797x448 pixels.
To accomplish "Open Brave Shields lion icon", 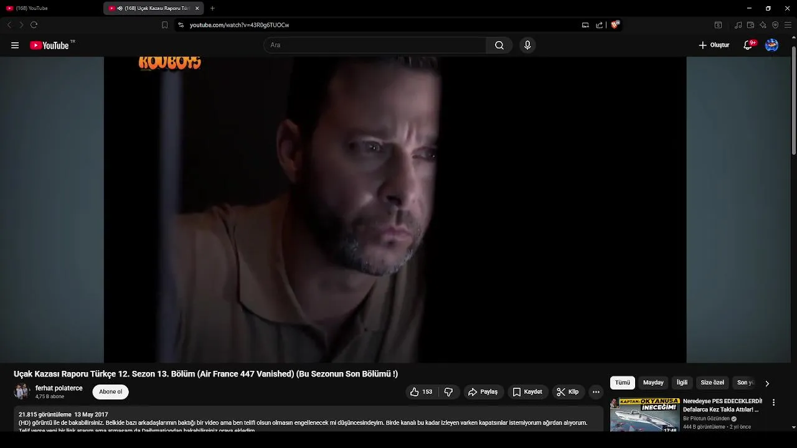I will tap(615, 25).
